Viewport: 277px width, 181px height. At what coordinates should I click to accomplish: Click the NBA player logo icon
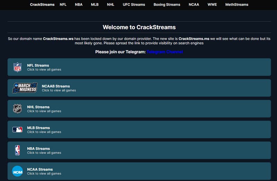tap(17, 150)
